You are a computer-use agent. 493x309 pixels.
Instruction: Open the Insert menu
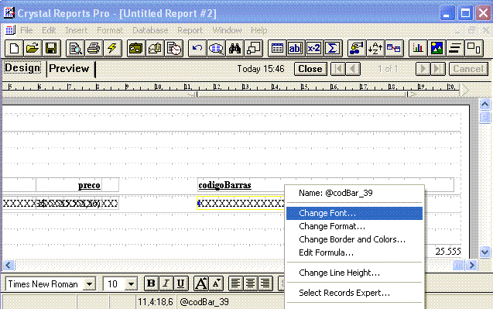77,30
